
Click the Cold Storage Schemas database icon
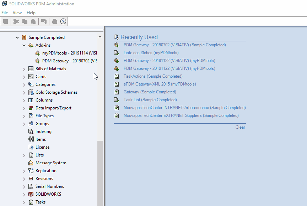[x=31, y=92]
